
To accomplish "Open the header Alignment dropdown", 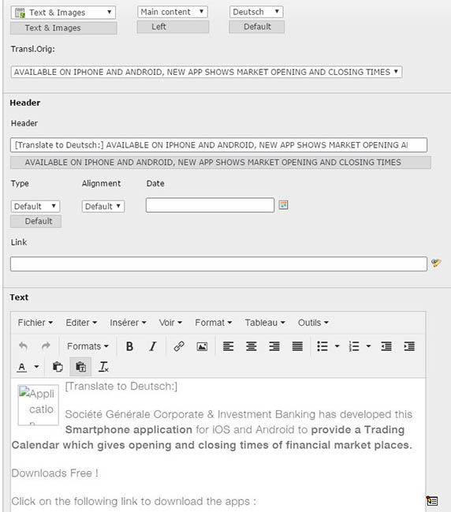I will (x=103, y=207).
